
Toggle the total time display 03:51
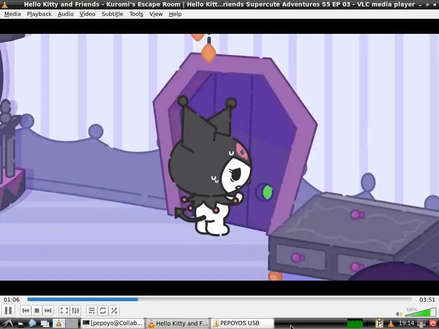coord(427,299)
